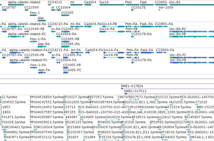Select the Unc-89 gene feature
Screen dimensions: 214x141
click(192, 5)
